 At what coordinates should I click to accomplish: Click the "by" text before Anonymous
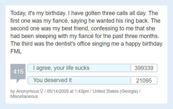(x=13, y=91)
